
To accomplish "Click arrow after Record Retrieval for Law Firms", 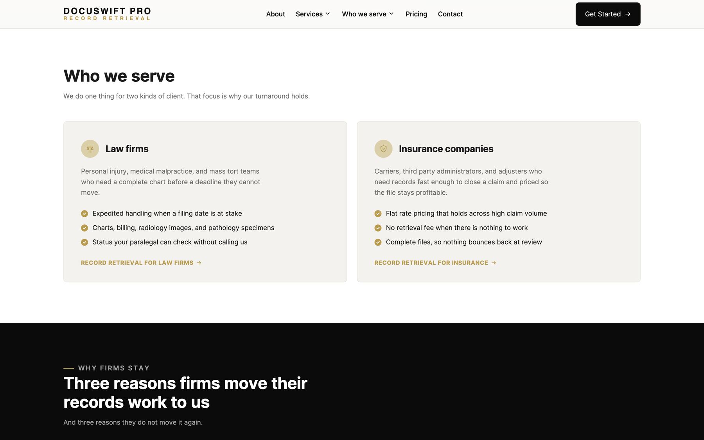I will pos(199,263).
